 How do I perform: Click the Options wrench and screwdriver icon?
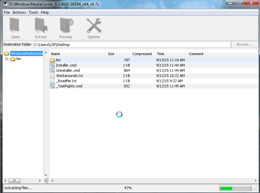click(x=94, y=25)
